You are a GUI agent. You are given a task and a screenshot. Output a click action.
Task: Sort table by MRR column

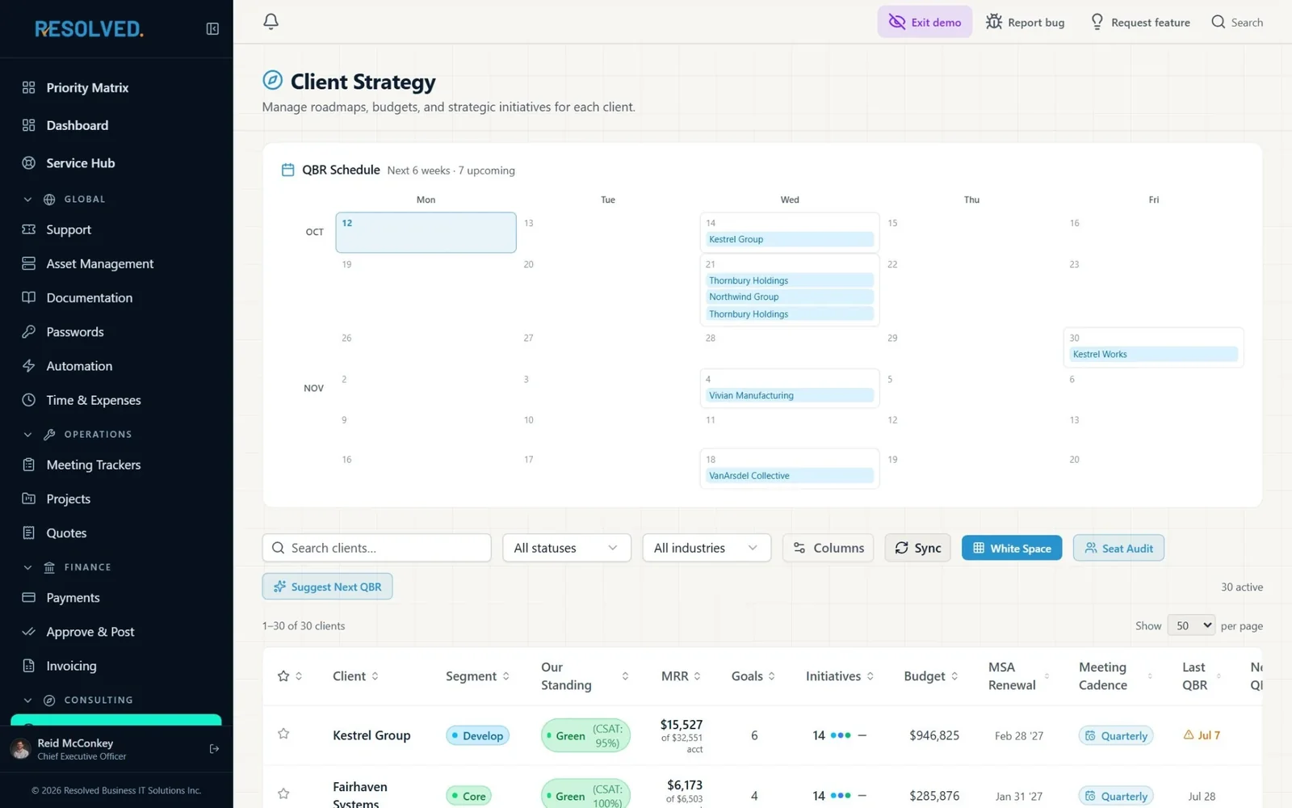click(681, 676)
